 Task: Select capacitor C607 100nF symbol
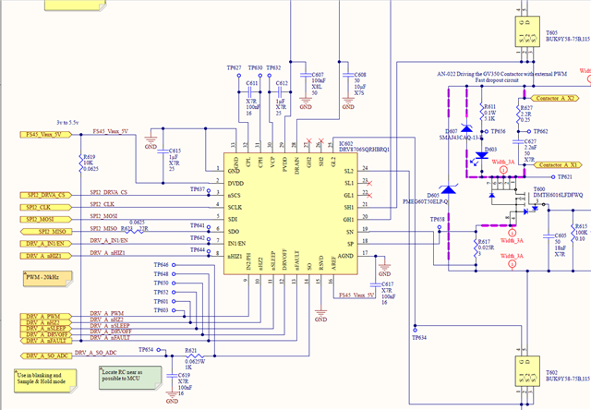pyautogui.click(x=306, y=75)
